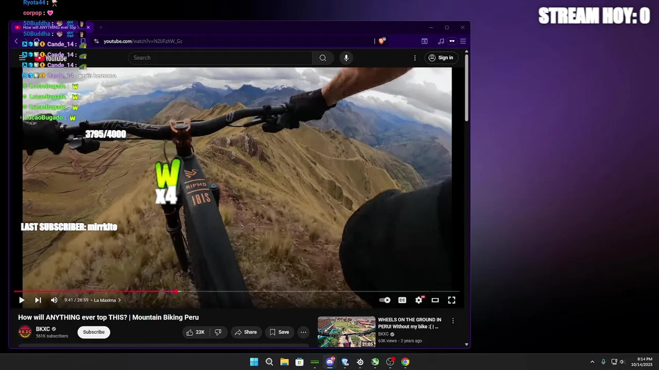
Task: Select the YouTube video browser tab
Action: [51, 27]
